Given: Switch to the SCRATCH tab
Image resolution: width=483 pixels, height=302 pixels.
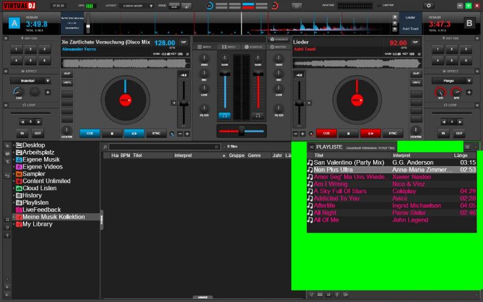Looking at the screenshot, I should pos(254,47).
